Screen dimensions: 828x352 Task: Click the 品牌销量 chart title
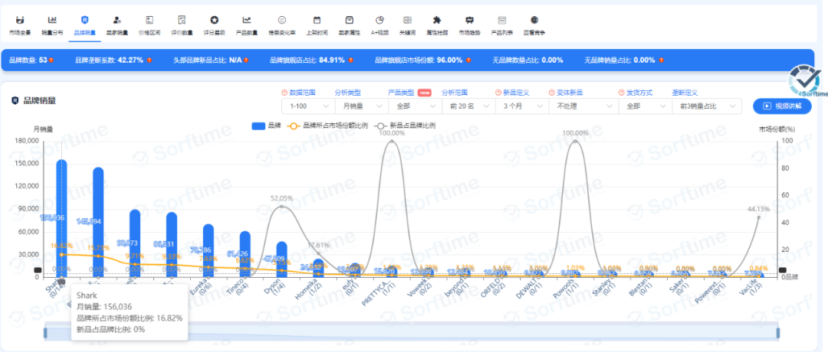39,101
